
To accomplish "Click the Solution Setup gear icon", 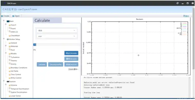I will coord(8,39).
